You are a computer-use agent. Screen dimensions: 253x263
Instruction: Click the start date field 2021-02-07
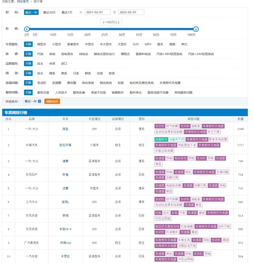[x=97, y=12]
